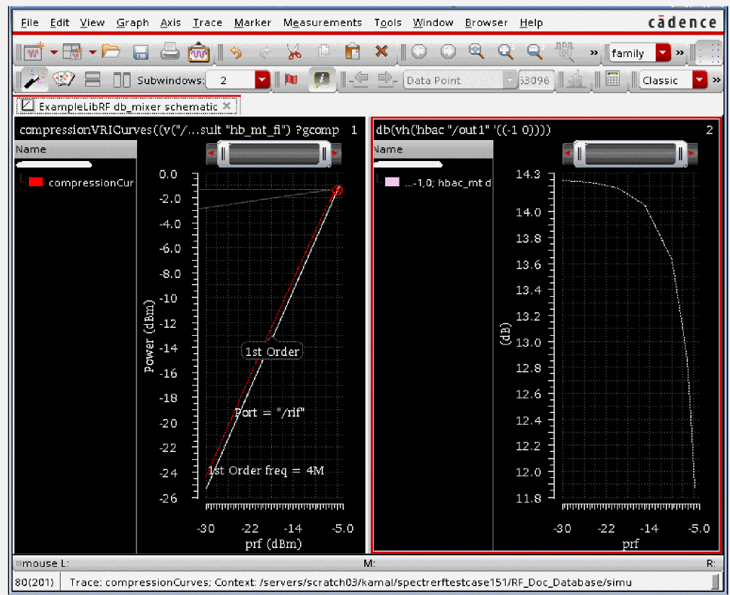Click the red flag marker icon
This screenshot has width=730, height=595.
291,80
